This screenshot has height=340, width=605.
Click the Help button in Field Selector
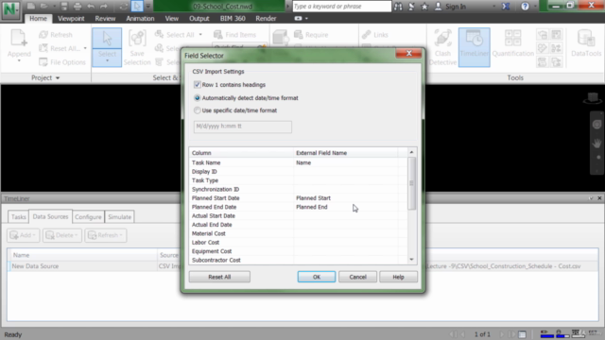pyautogui.click(x=398, y=277)
